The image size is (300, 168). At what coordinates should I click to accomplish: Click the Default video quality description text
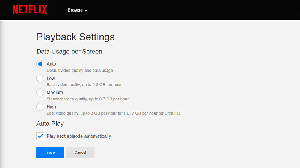(x=80, y=71)
